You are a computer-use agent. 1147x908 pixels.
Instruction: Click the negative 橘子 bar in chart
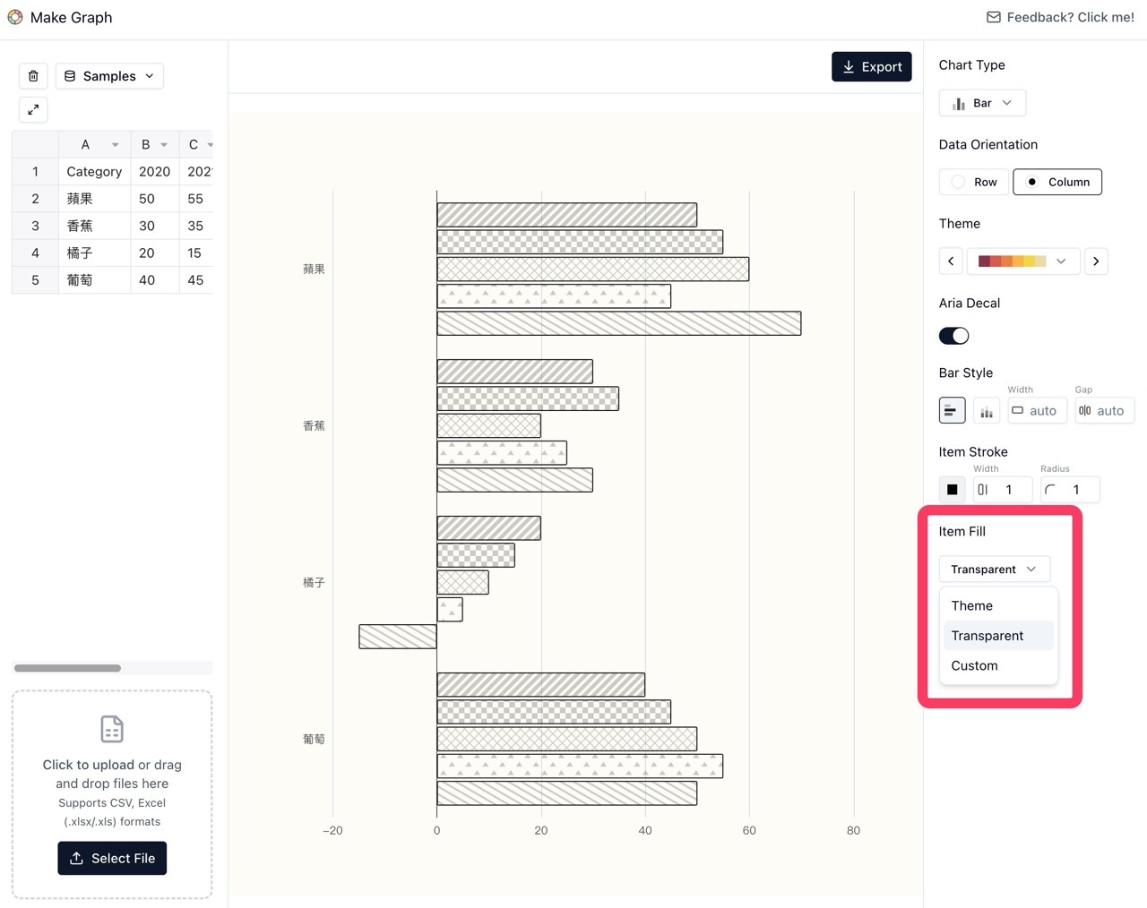coord(398,637)
